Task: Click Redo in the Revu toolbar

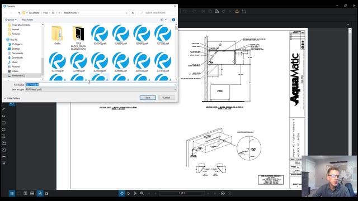Action: [194, 11]
